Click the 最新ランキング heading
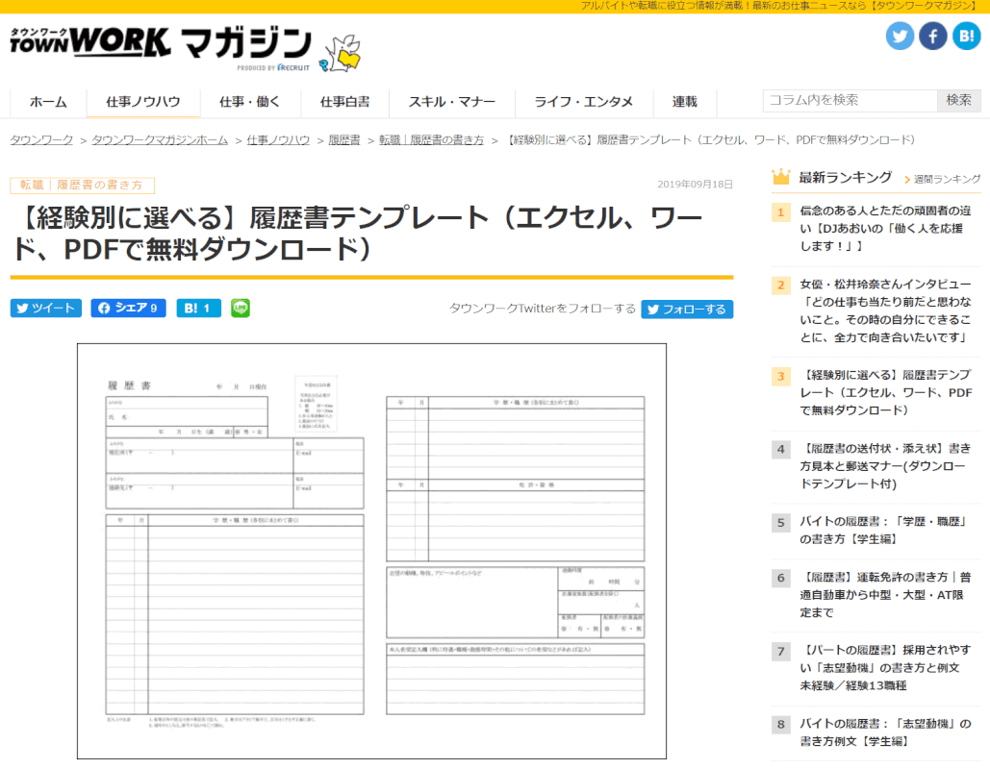 coord(846,177)
